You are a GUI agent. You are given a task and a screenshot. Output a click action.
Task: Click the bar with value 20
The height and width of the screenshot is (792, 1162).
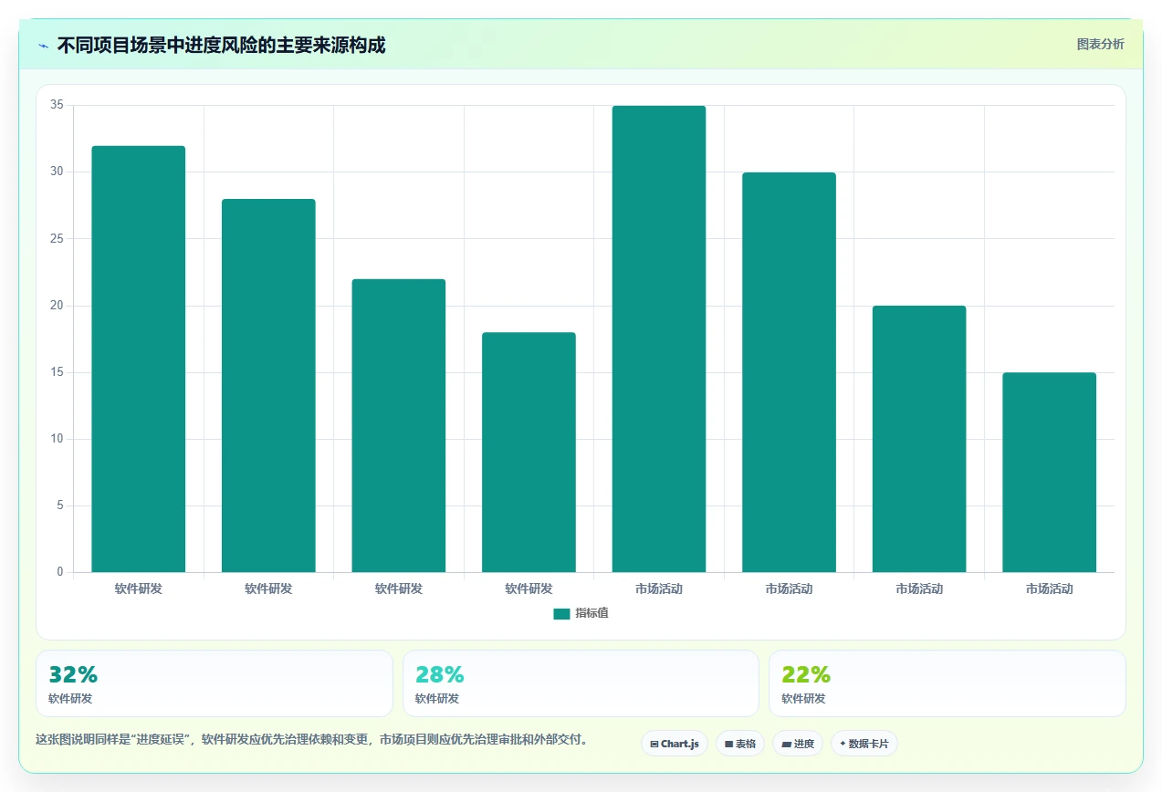click(x=919, y=439)
